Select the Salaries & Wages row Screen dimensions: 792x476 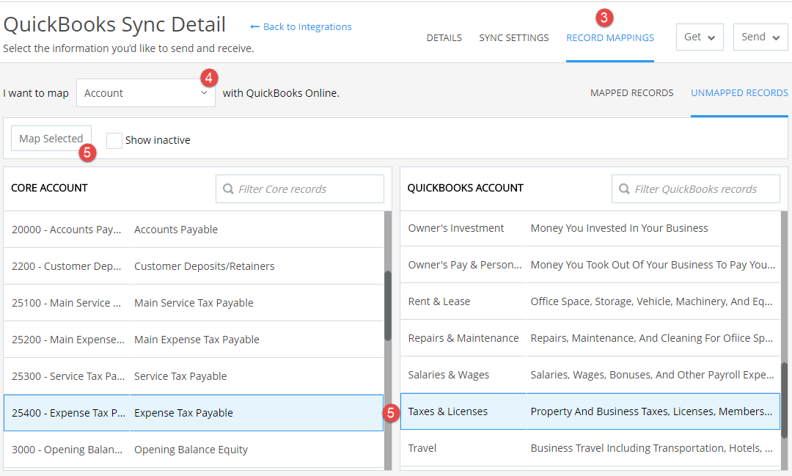(590, 375)
